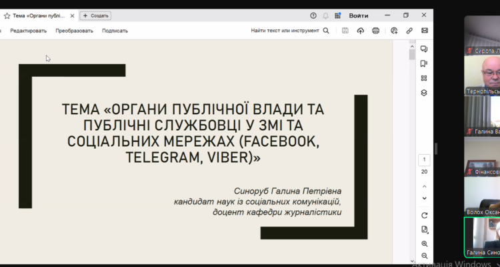Screen dimensions: 500x267
Task: Close the "Тема «Органи публі..." tab
Action: tap(72, 15)
